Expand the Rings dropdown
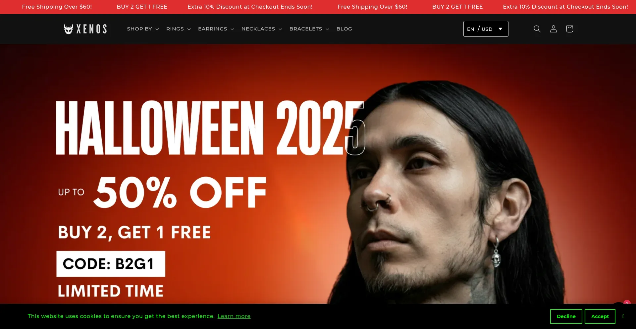The height and width of the screenshot is (329, 636). click(178, 29)
